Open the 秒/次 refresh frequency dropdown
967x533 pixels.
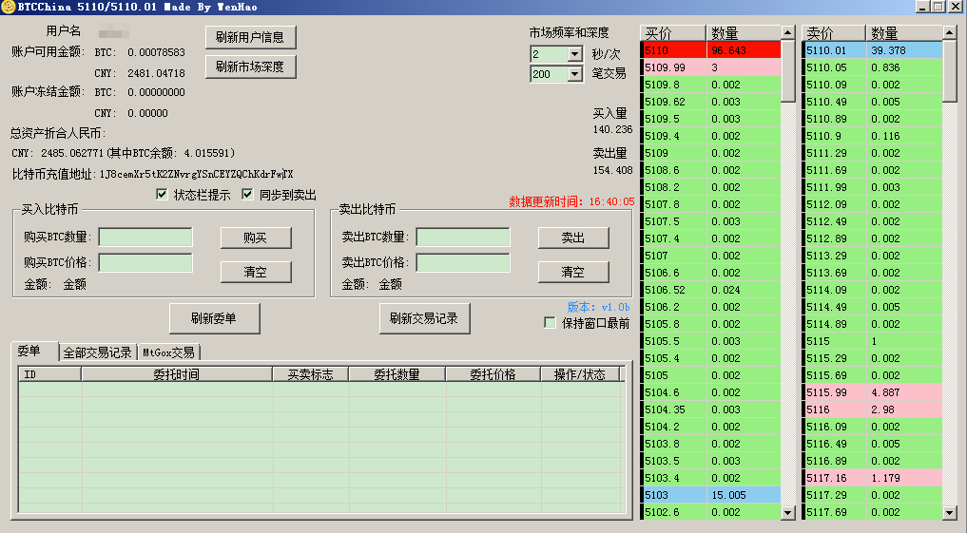pyautogui.click(x=574, y=54)
